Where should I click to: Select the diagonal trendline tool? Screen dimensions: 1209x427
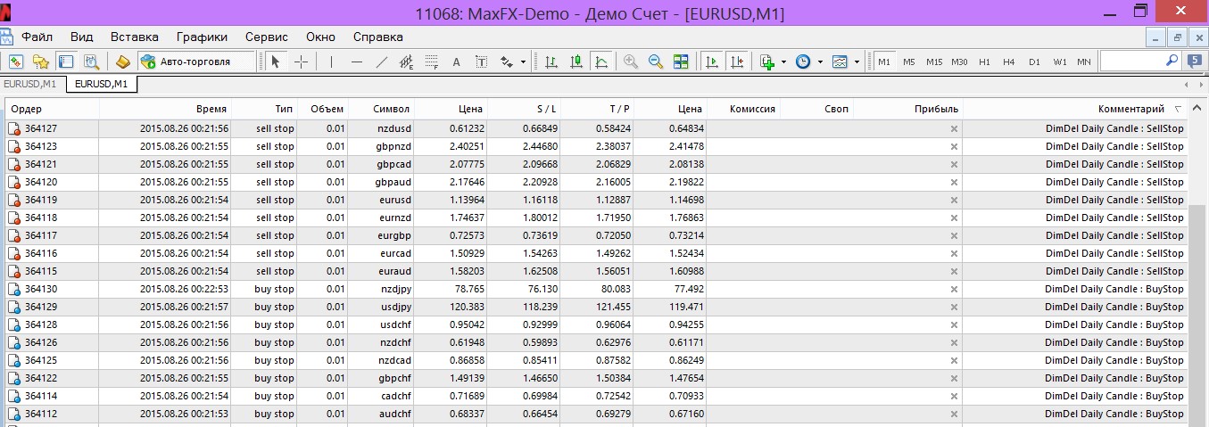click(382, 62)
